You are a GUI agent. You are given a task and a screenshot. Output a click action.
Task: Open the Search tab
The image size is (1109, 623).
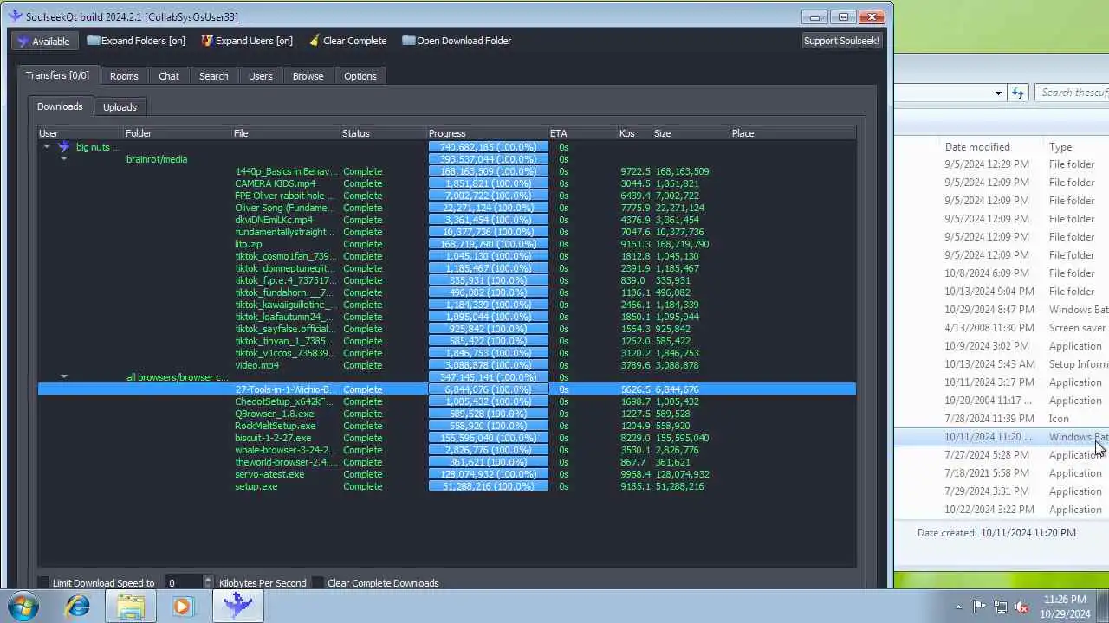pyautogui.click(x=213, y=76)
